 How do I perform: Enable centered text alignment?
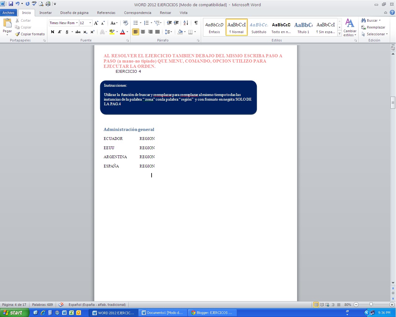click(x=143, y=32)
